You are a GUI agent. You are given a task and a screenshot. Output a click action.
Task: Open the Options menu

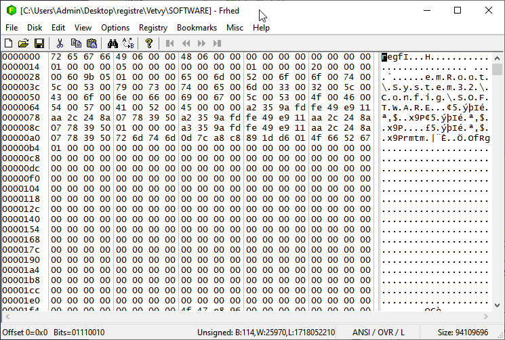pyautogui.click(x=115, y=28)
